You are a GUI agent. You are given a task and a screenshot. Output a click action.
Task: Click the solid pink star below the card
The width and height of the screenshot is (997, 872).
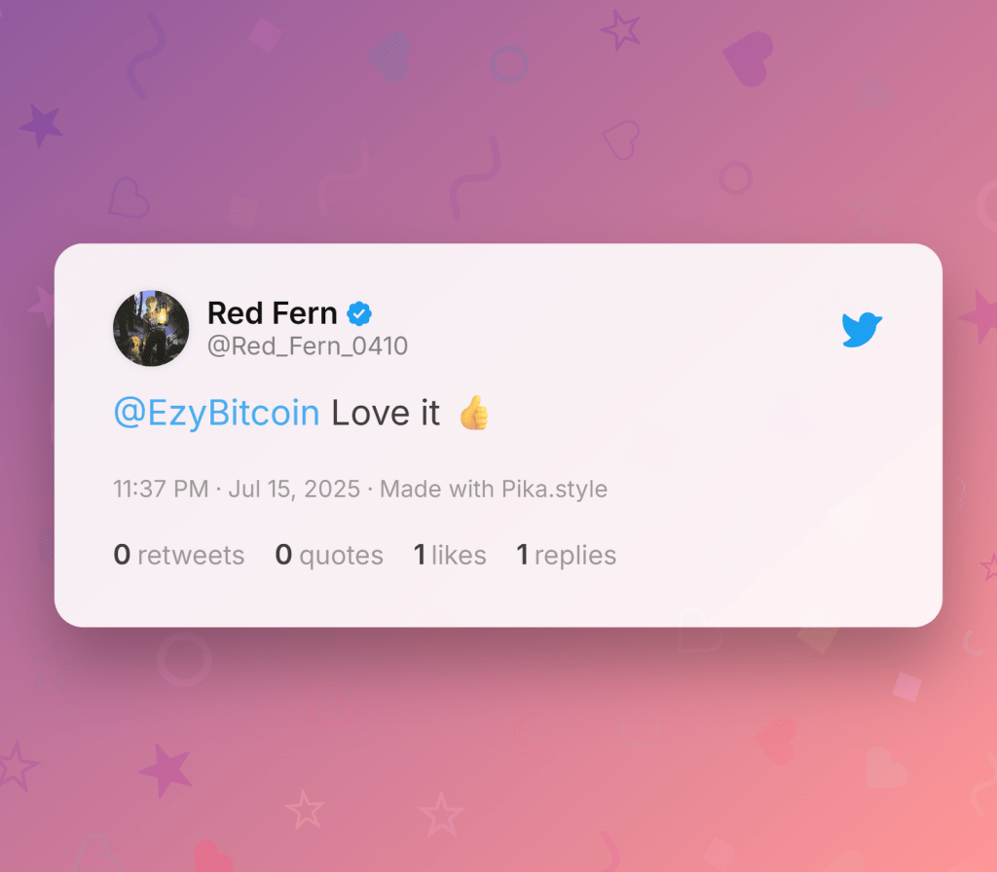pyautogui.click(x=166, y=770)
